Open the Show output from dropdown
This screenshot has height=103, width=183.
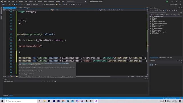[28, 81]
